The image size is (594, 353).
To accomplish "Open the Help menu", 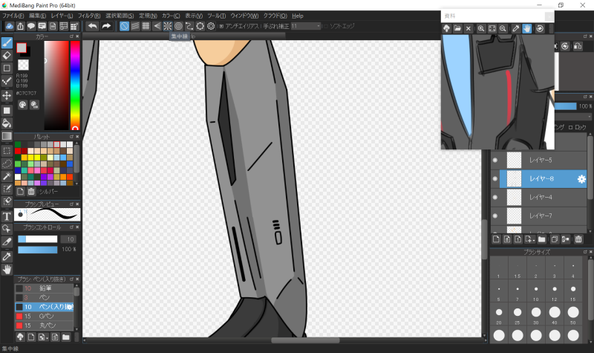I will 298,16.
